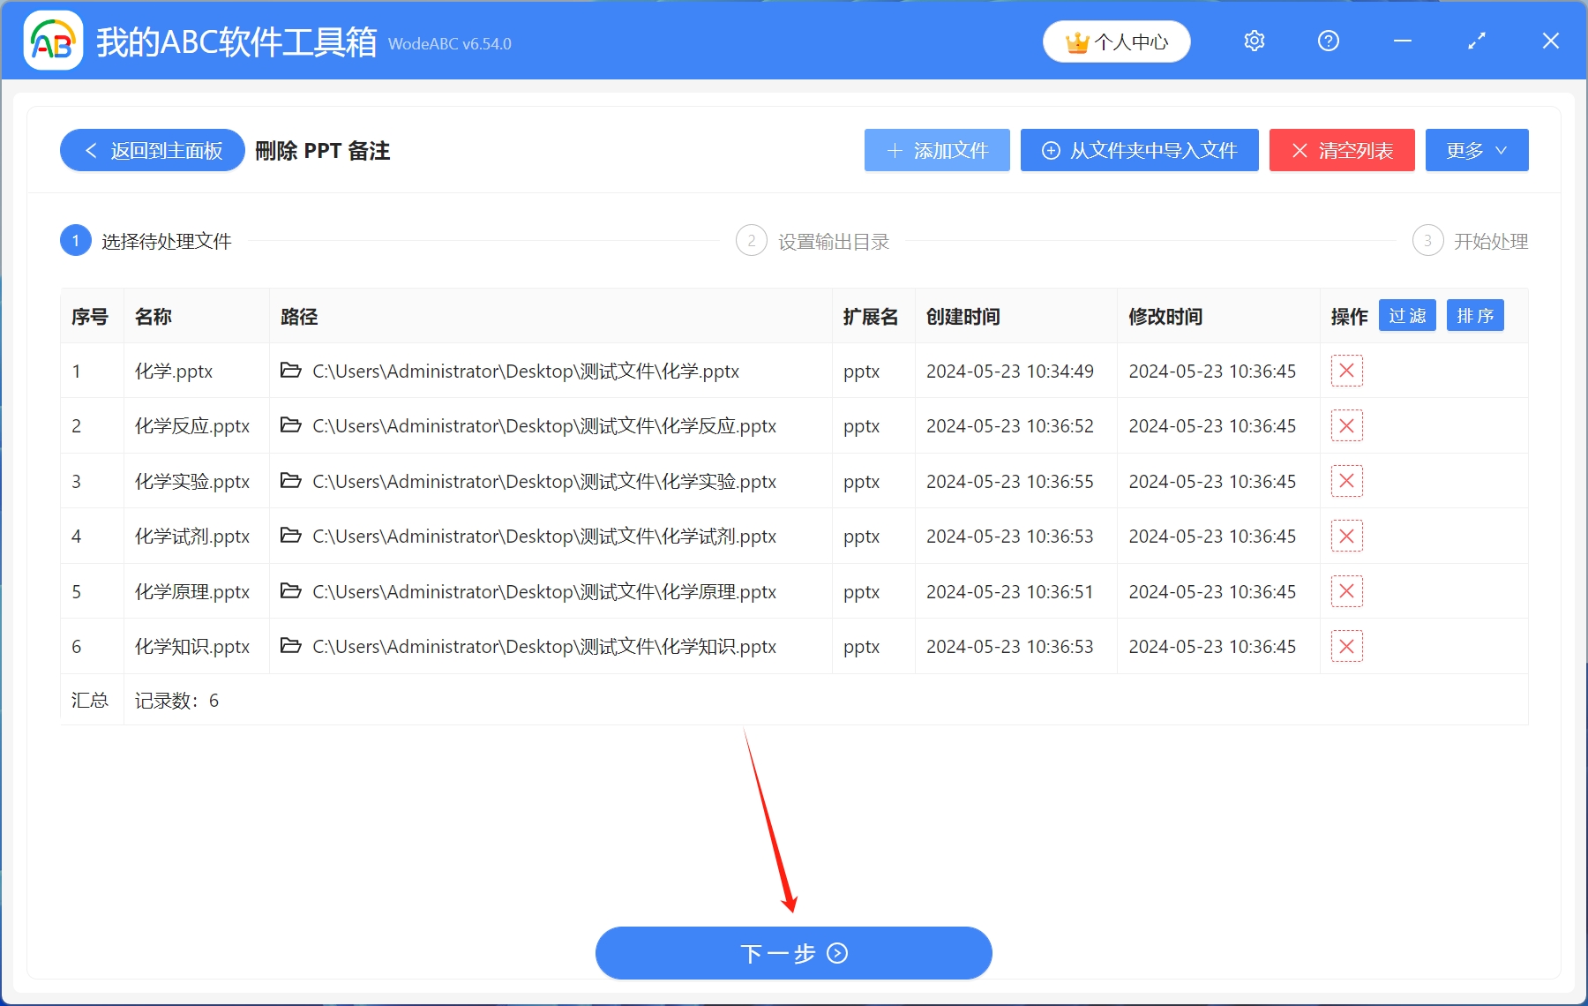Viewport: 1588px width, 1006px height.
Task: Click the back arrow on 返回到主面板
Action: click(x=91, y=150)
